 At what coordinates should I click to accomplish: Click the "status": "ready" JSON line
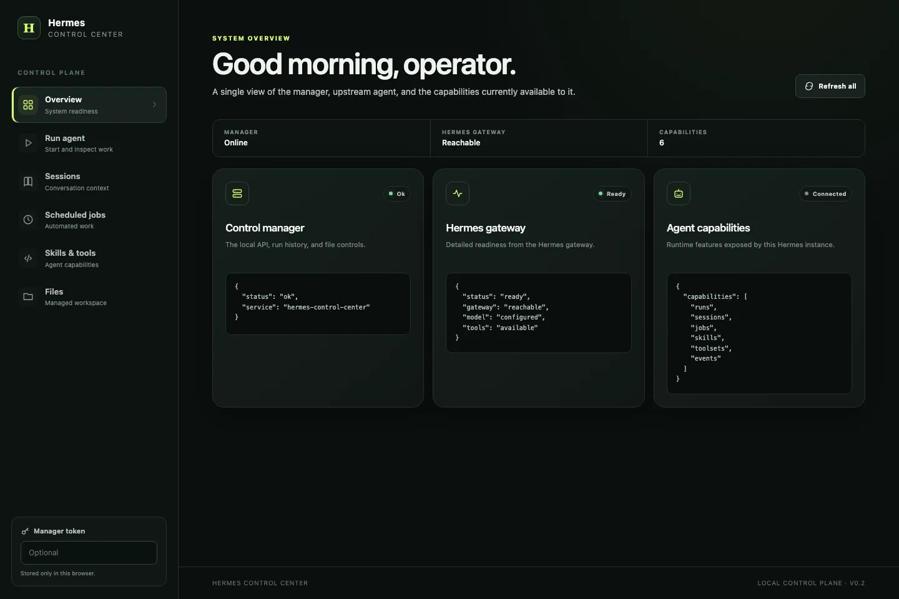tap(496, 296)
